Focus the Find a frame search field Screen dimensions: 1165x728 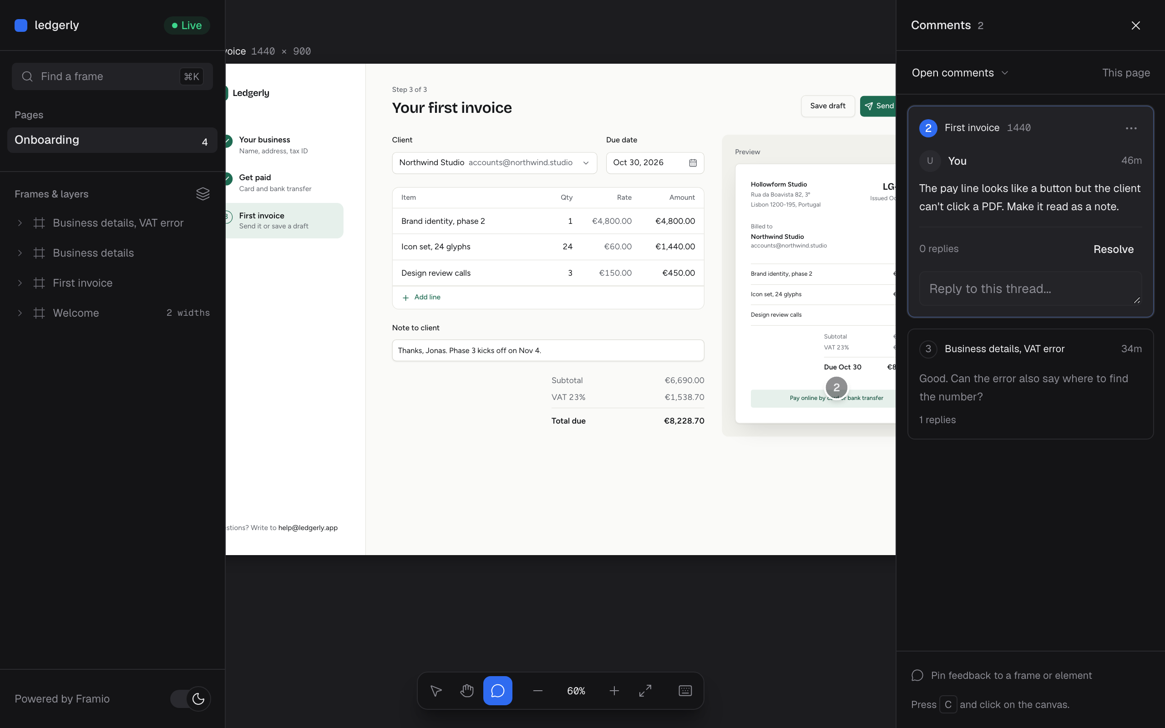point(112,76)
